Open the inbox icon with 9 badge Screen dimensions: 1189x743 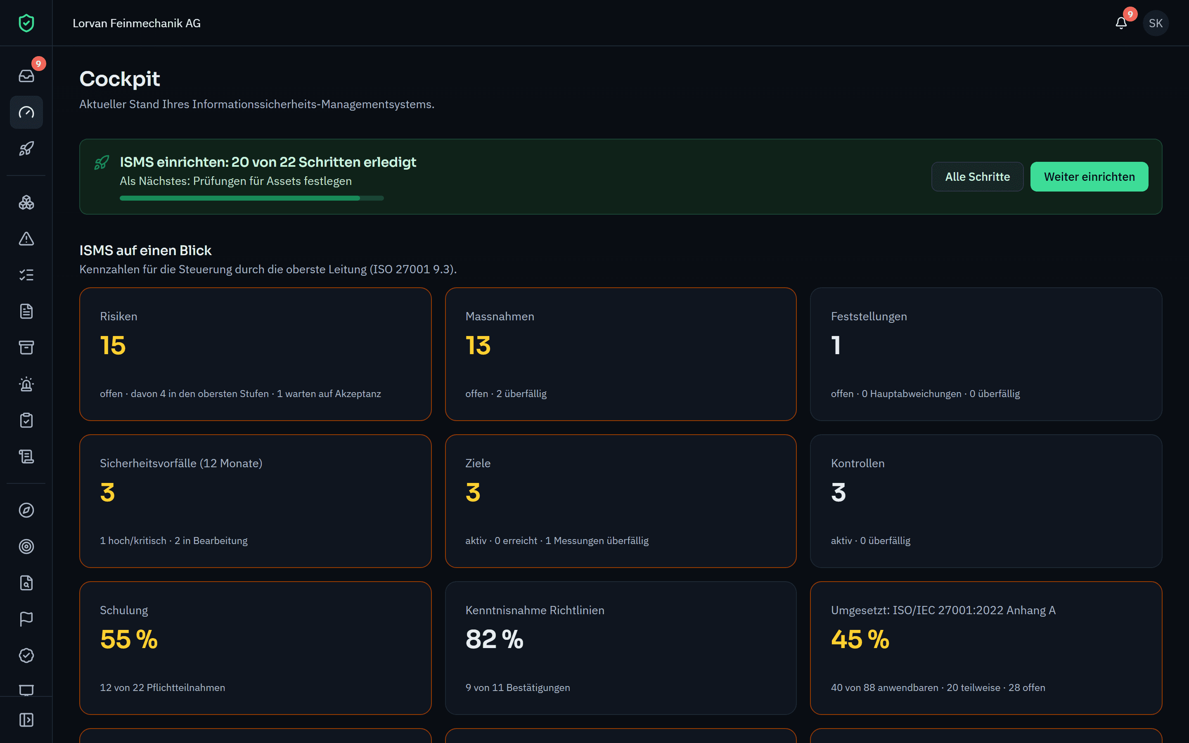click(26, 76)
